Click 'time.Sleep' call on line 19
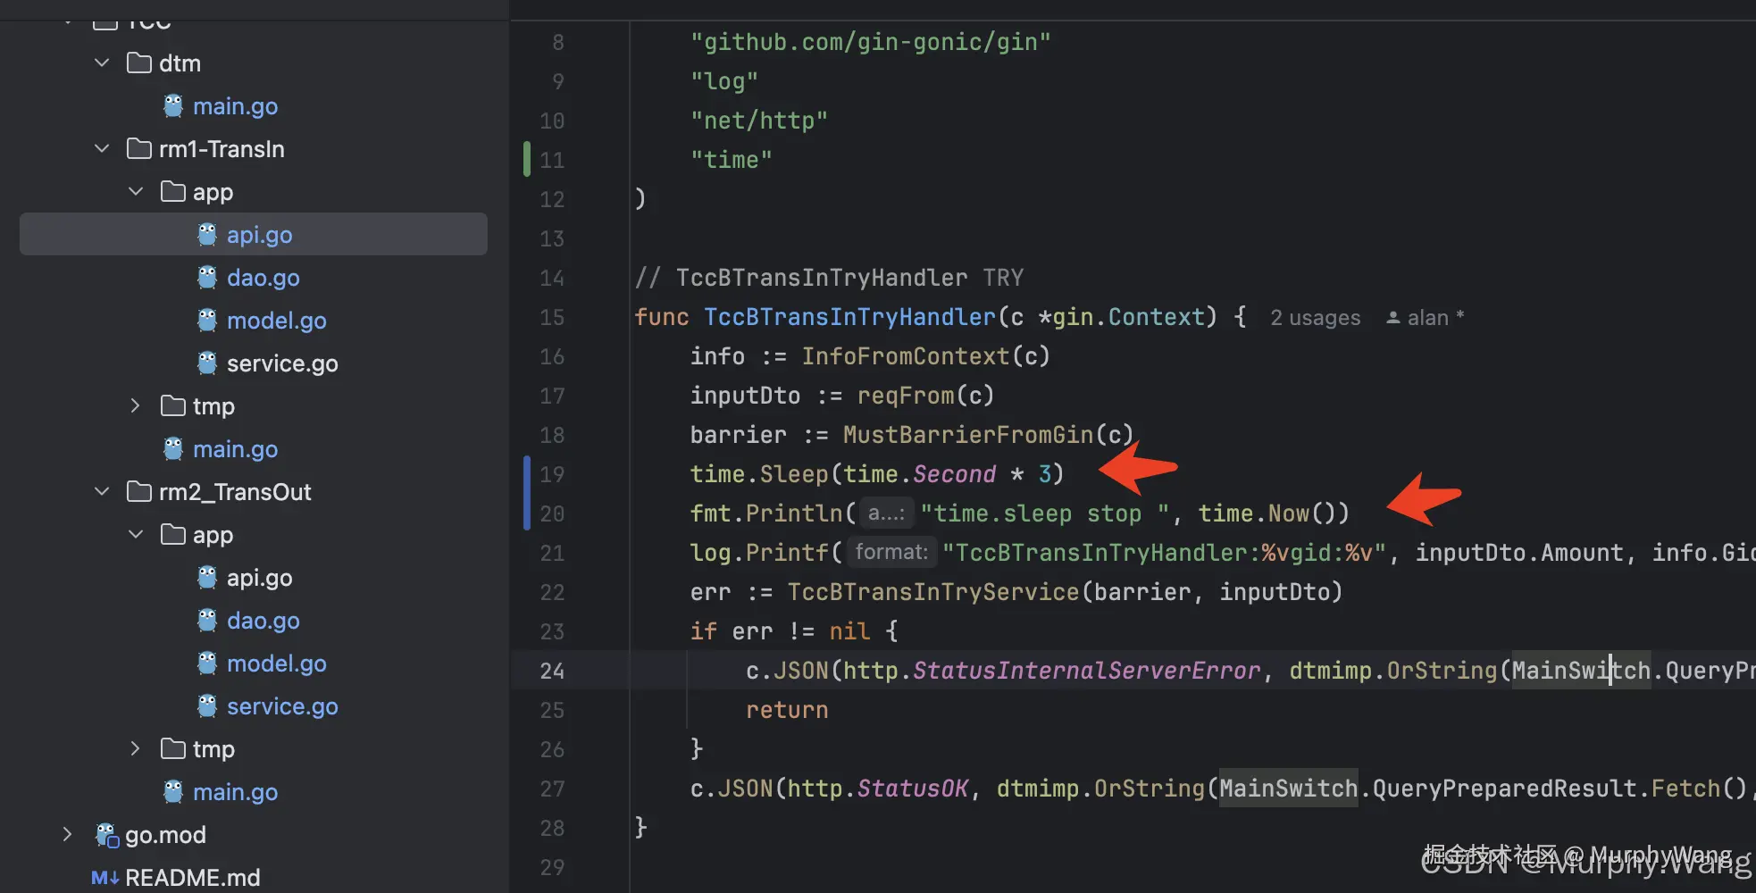The image size is (1756, 893). [759, 474]
